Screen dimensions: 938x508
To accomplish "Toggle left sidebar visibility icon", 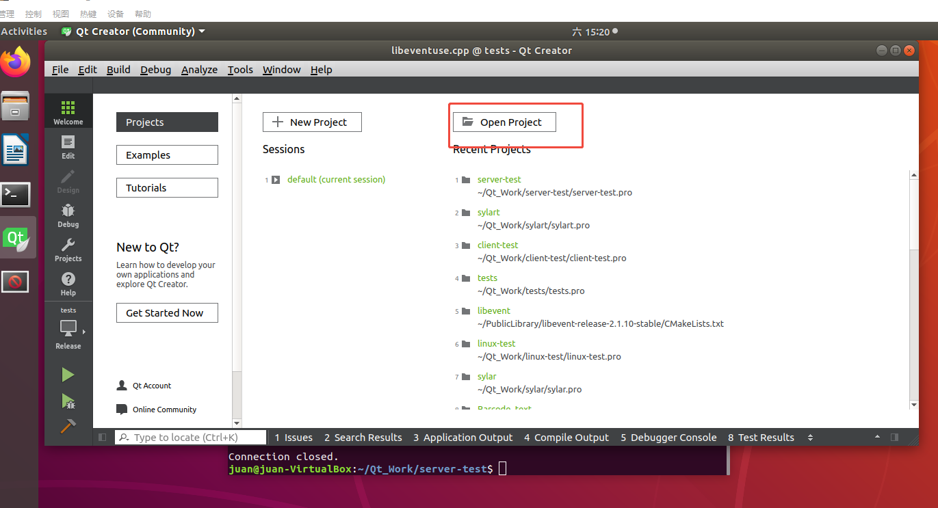I will click(102, 438).
